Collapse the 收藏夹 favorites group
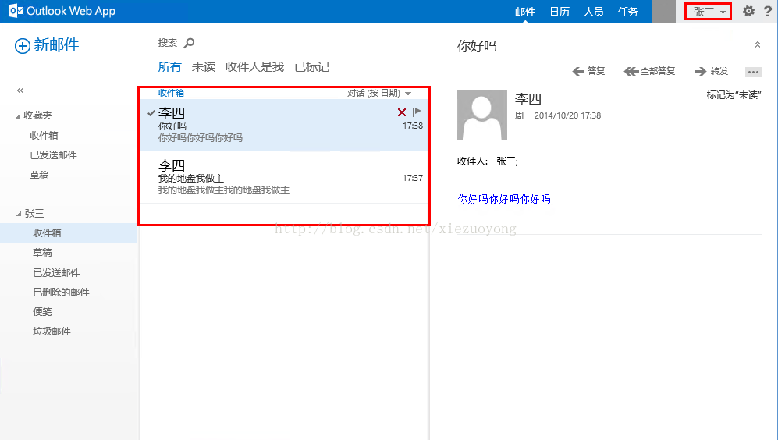This screenshot has height=440, width=778. (x=19, y=116)
